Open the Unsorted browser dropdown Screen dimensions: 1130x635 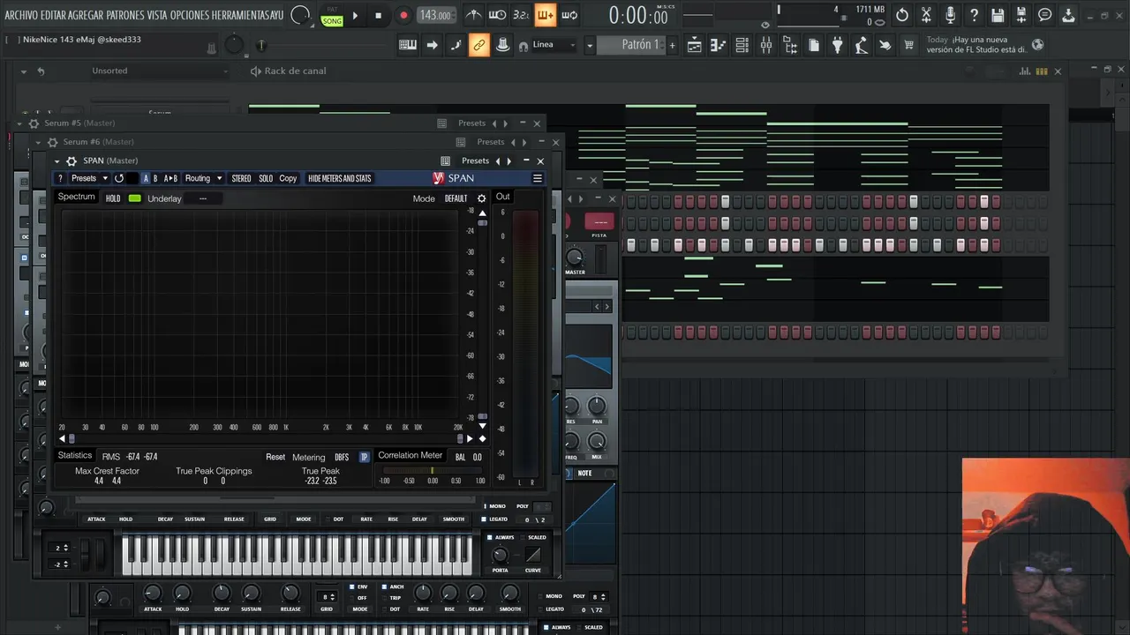[159, 71]
